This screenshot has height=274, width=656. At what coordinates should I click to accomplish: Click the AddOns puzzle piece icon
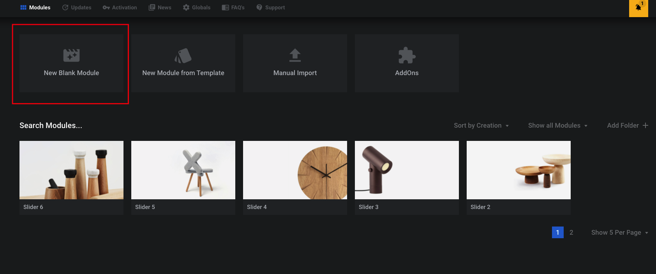coord(407,55)
